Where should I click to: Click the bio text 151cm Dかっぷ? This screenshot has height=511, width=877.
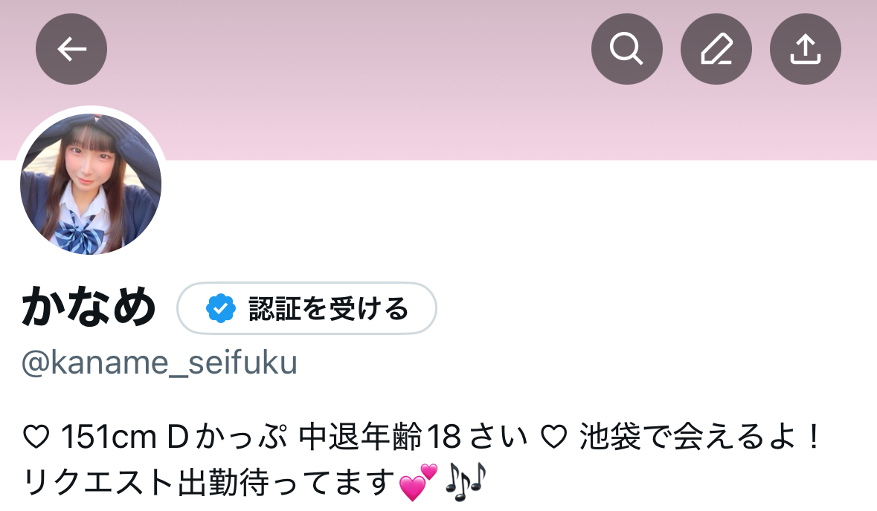coord(173,437)
